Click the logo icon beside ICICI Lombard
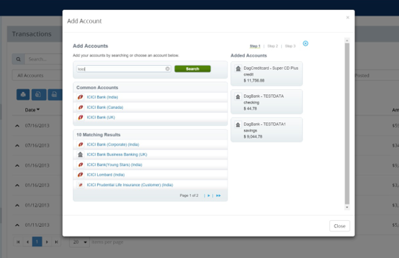The width and height of the screenshot is (399, 258). 80,174
